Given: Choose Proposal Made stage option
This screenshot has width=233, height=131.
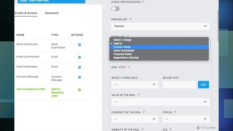Looking at the screenshot, I should (159, 54).
